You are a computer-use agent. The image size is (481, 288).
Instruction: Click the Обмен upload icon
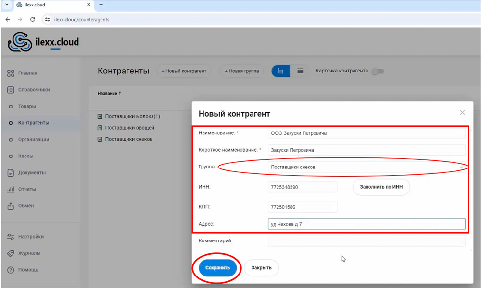pyautogui.click(x=11, y=206)
